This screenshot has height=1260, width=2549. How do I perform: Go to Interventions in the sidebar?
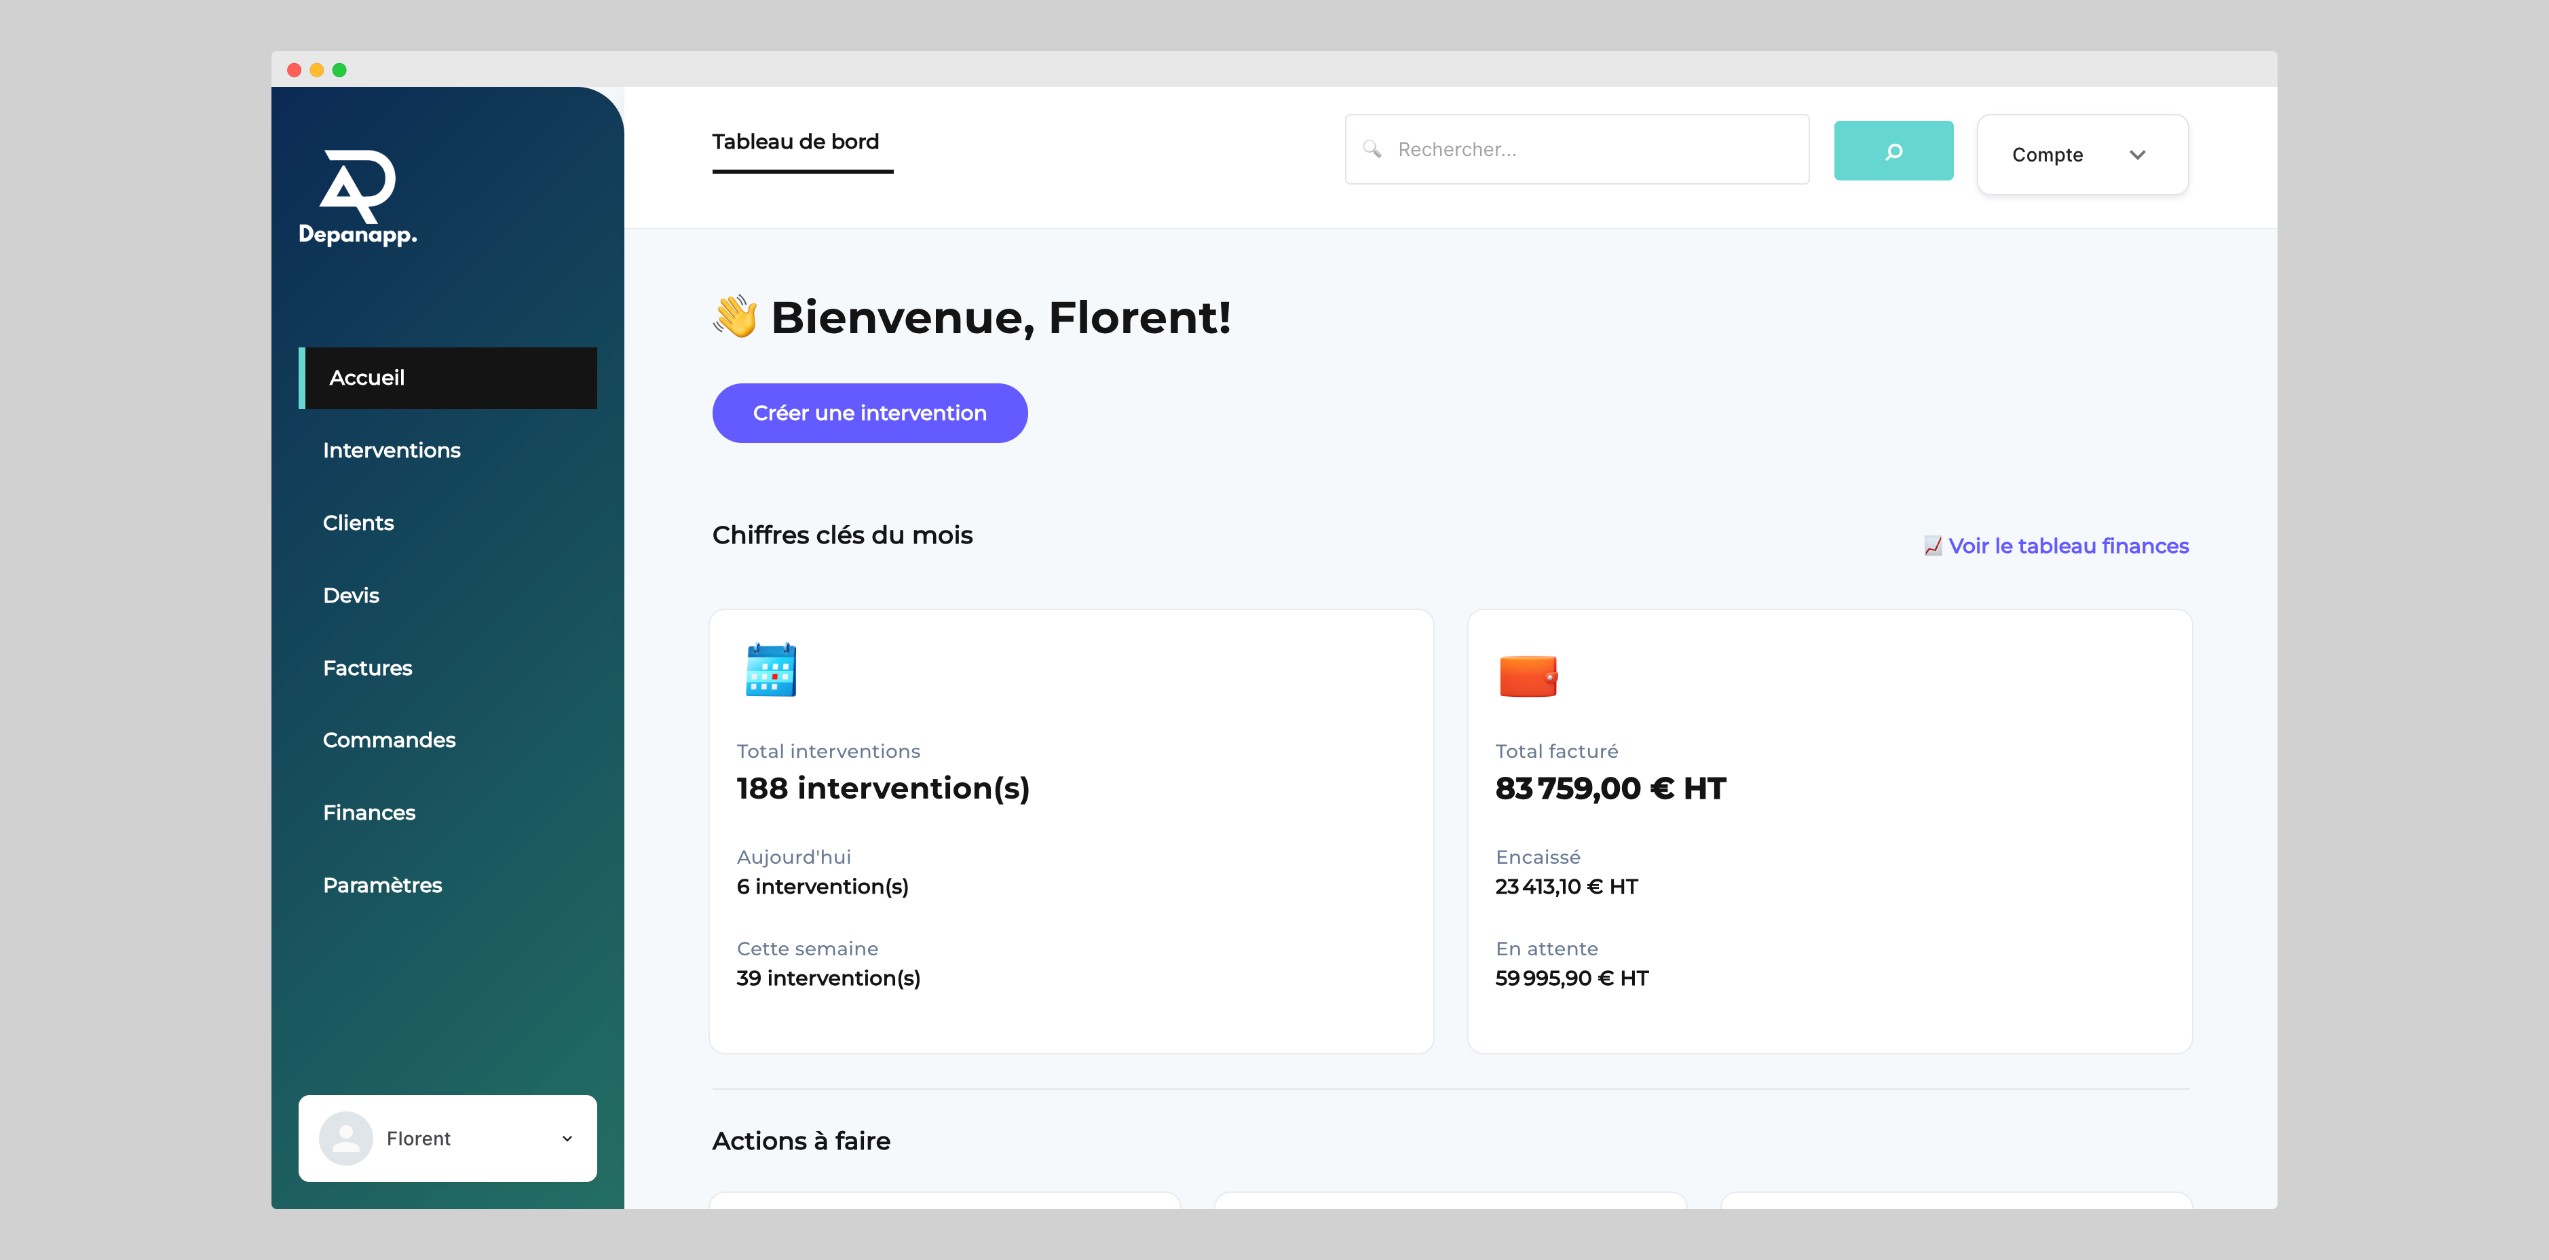[392, 450]
